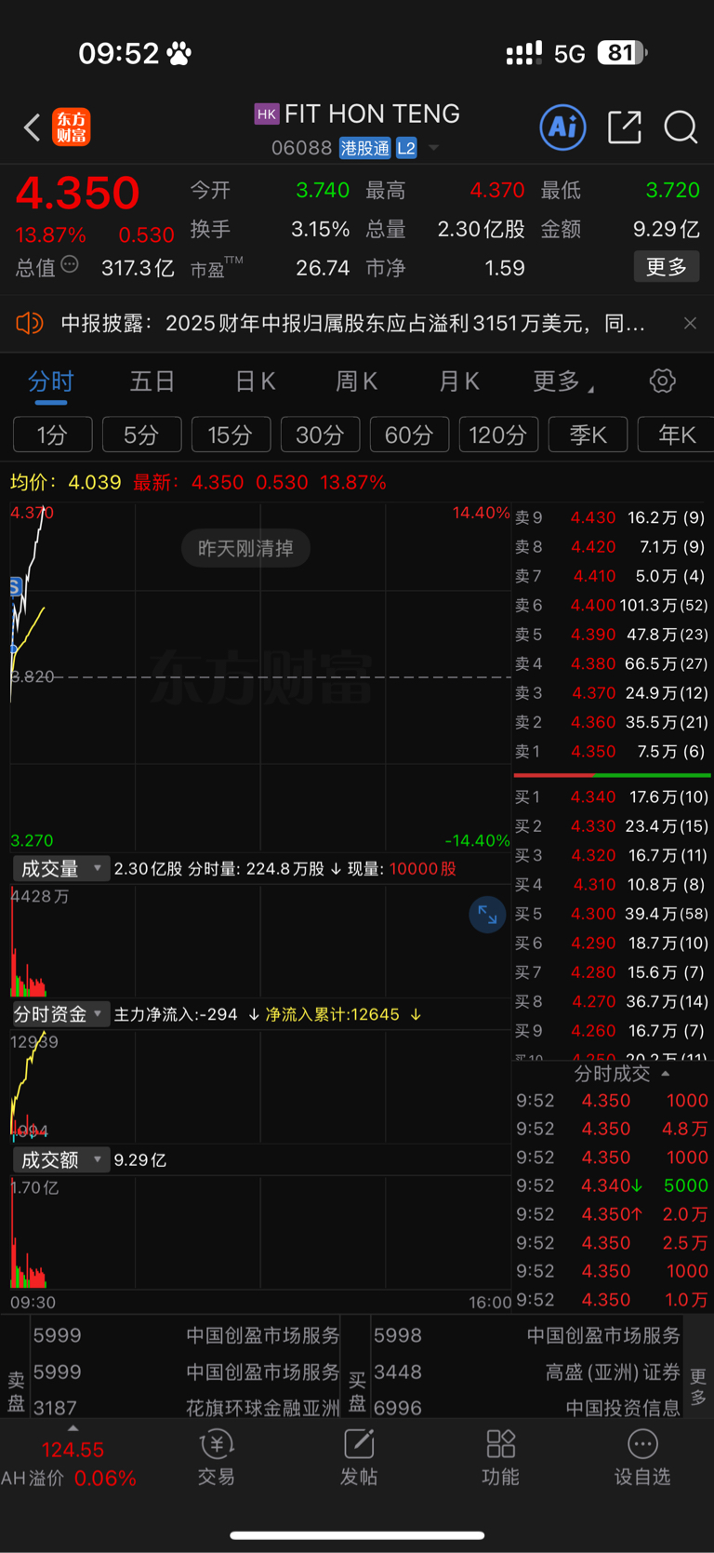714x1553 pixels.
Task: Tap the 港股通 badge
Action: (365, 148)
